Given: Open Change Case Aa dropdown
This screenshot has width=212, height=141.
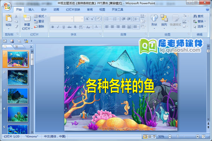Looking at the screenshot, I should [88, 27].
